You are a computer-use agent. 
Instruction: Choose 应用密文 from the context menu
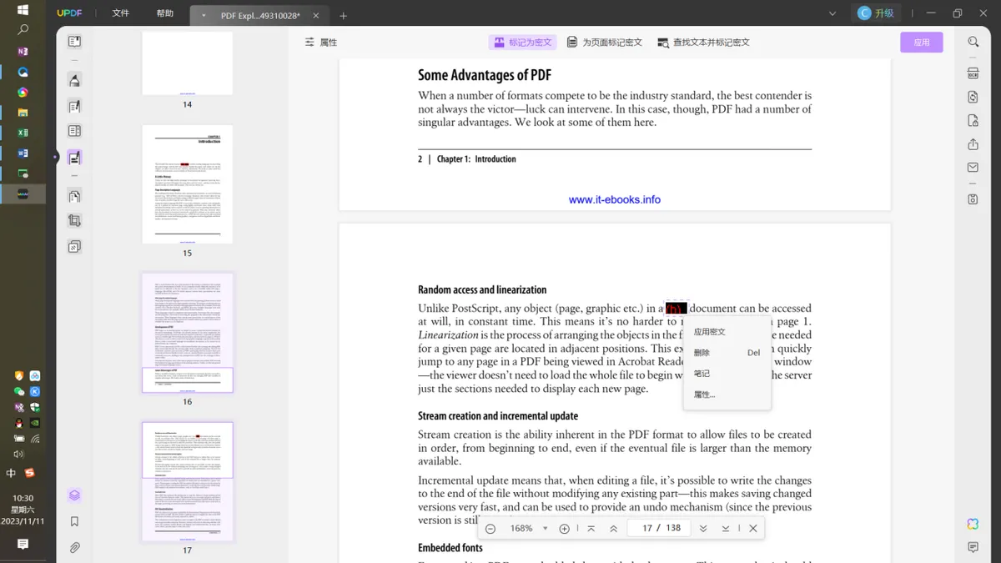click(727, 332)
